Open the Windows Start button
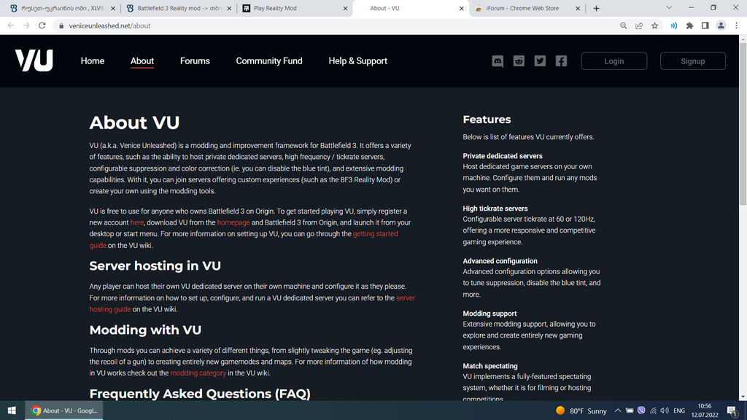The height and width of the screenshot is (420, 747). 12,411
